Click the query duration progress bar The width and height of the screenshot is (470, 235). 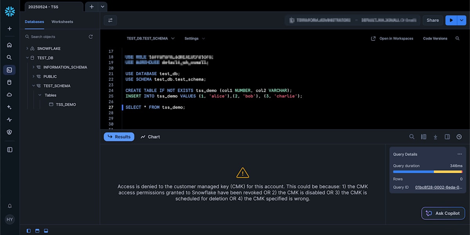(428, 172)
